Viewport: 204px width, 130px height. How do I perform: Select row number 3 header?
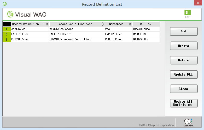tap(7, 40)
